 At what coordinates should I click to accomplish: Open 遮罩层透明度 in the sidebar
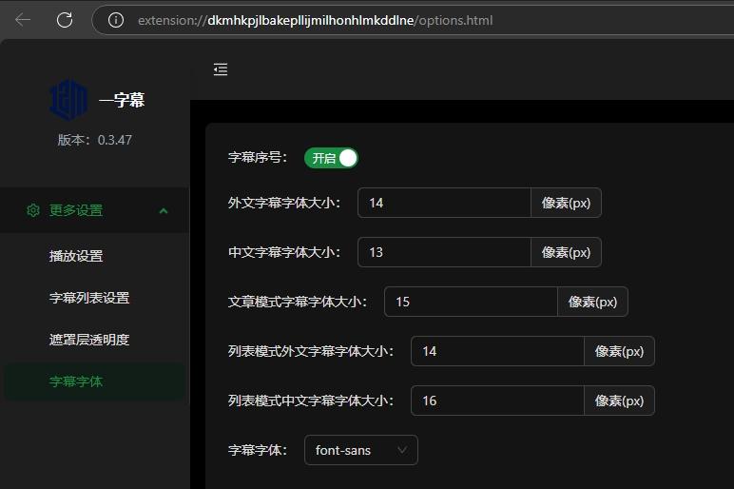coord(89,340)
